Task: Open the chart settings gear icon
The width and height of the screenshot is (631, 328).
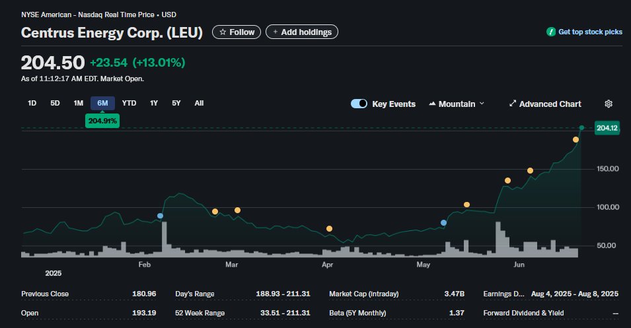Action: 609,104
